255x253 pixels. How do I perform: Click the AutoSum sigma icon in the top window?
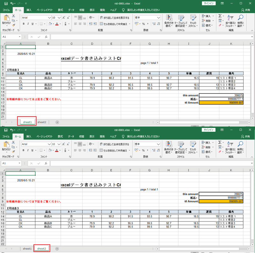point(220,16)
